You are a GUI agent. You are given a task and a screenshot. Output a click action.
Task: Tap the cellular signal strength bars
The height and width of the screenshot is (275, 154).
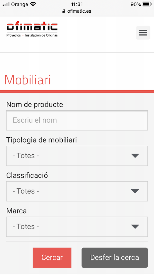[x=6, y=4]
